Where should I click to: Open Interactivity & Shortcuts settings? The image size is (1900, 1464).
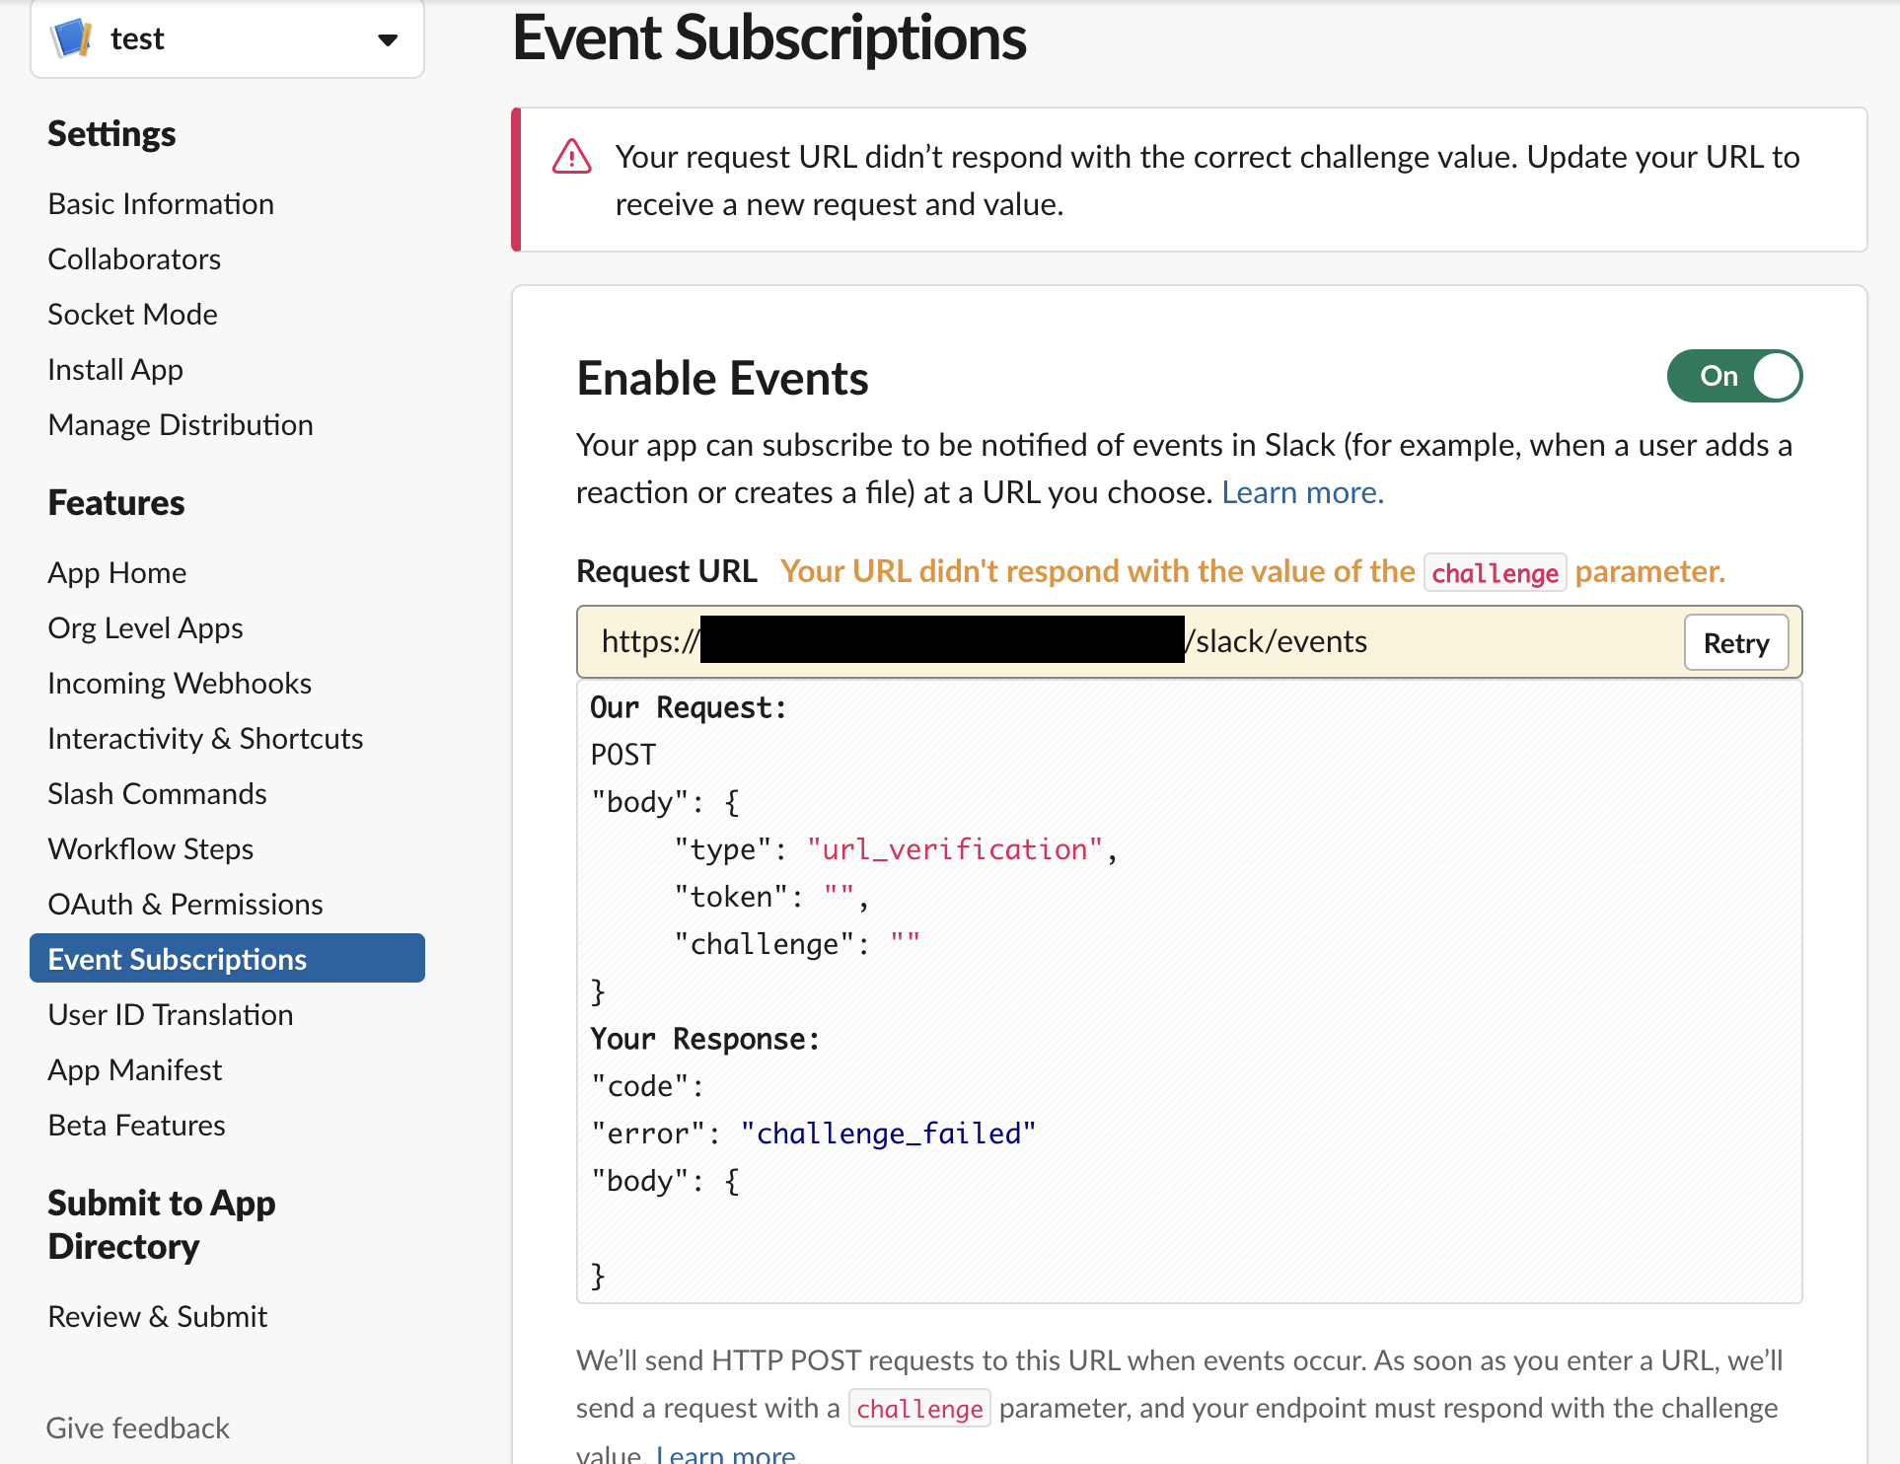point(204,737)
